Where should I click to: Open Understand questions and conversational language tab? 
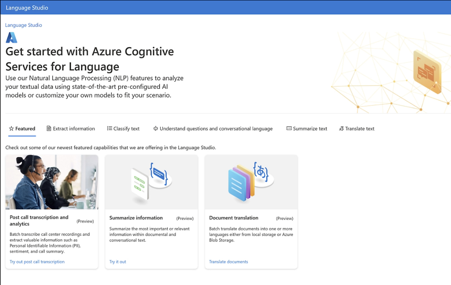click(216, 129)
